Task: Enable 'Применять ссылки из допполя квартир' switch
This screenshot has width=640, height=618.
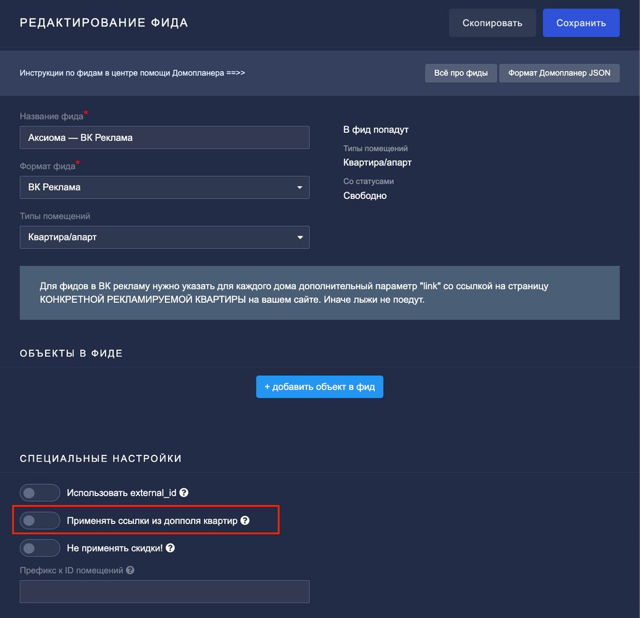Action: click(x=40, y=521)
